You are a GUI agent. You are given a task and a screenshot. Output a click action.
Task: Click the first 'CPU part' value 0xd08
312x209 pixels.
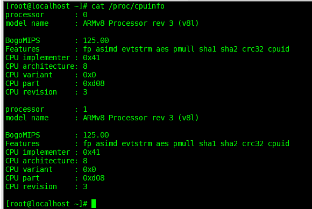click(94, 83)
